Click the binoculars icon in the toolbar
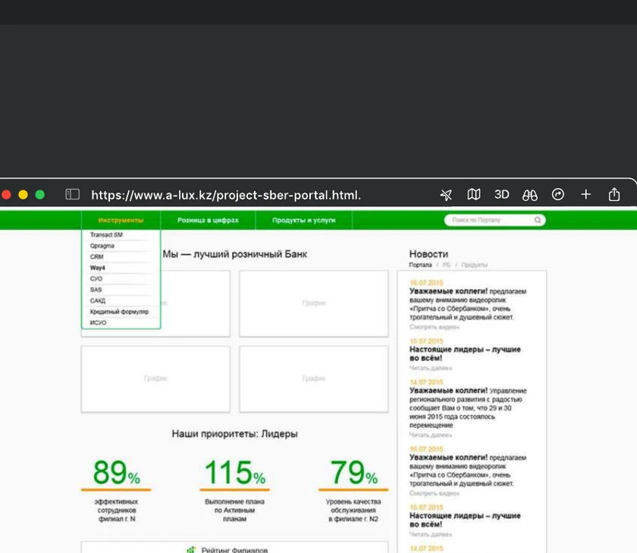Viewport: 637px width, 553px height. pyautogui.click(x=530, y=195)
